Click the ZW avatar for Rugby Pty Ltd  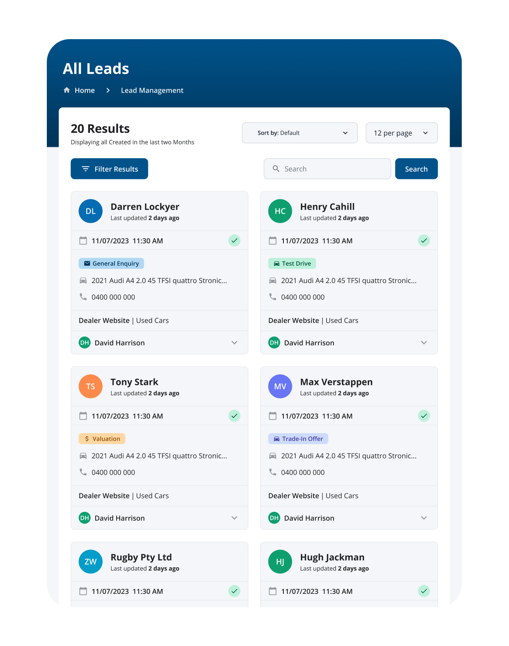tap(90, 562)
